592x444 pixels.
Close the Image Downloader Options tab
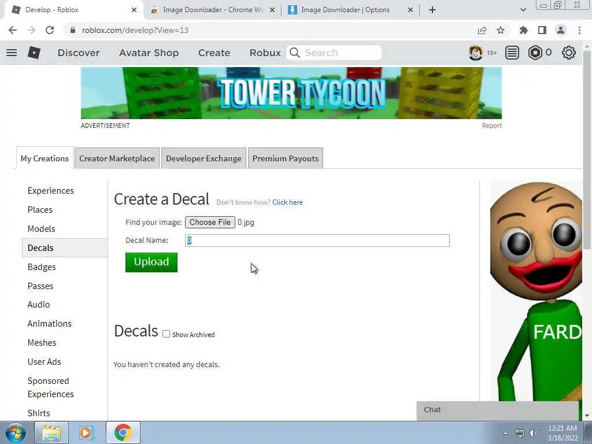click(x=410, y=10)
